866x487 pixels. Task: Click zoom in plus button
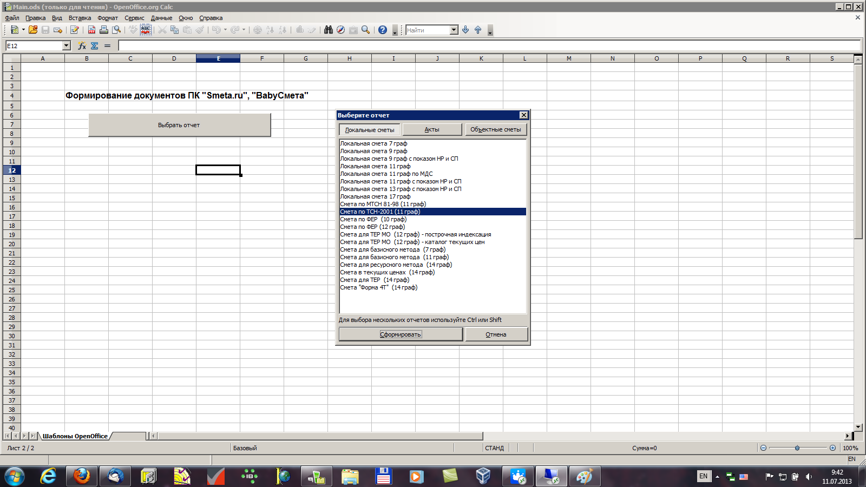click(x=832, y=448)
